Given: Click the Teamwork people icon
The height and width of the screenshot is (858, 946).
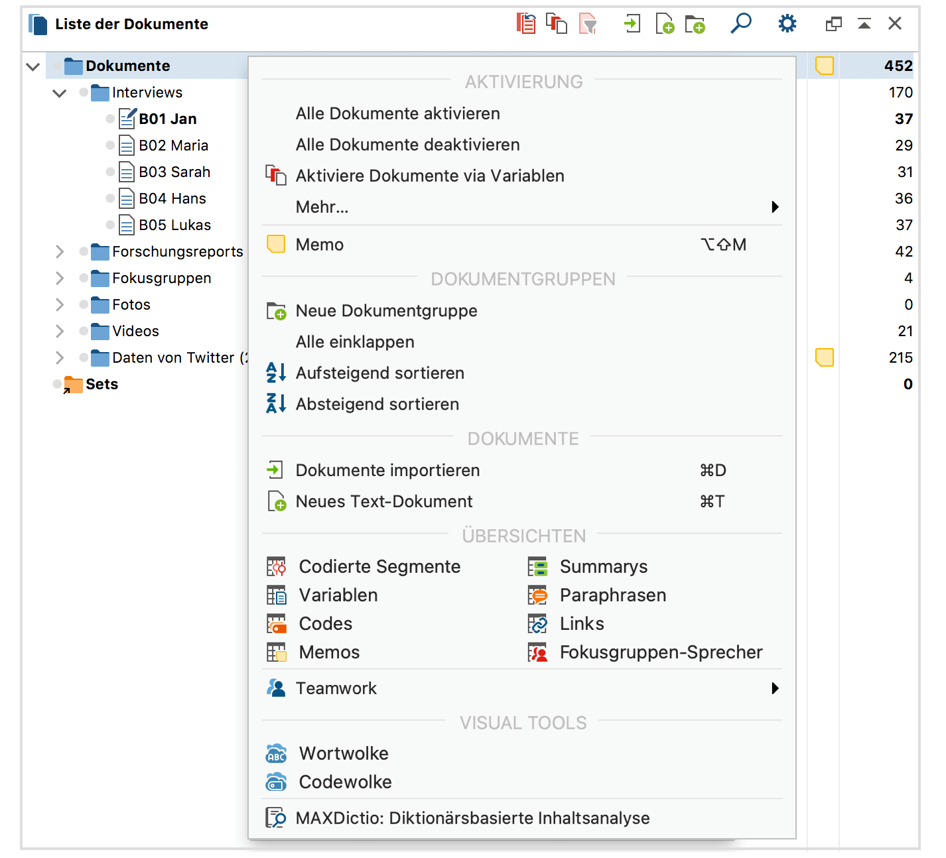Looking at the screenshot, I should (276, 688).
